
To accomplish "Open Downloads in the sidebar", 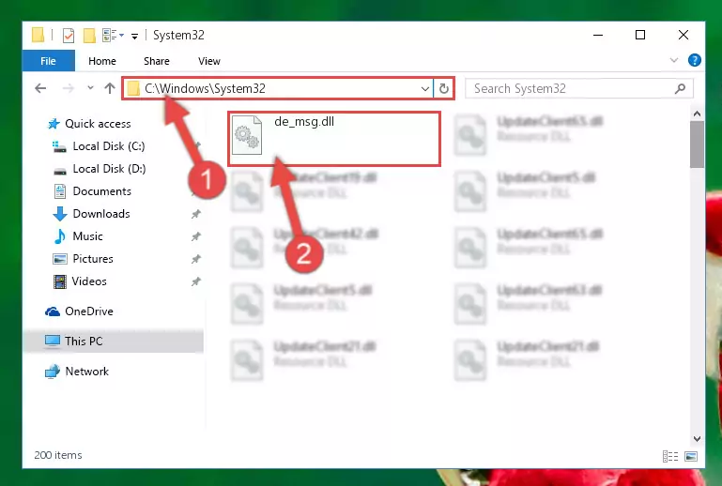I will tap(92, 214).
